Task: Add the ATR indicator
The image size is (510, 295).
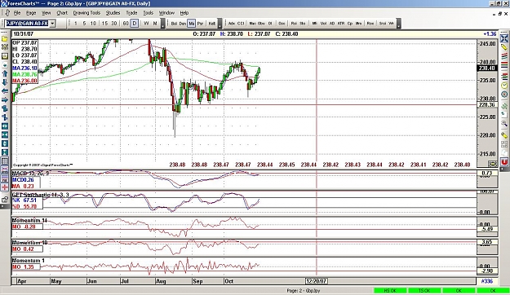Action: click(341, 24)
